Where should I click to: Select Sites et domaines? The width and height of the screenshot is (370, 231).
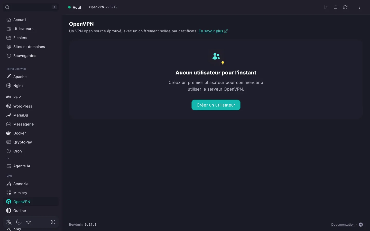pos(31,47)
